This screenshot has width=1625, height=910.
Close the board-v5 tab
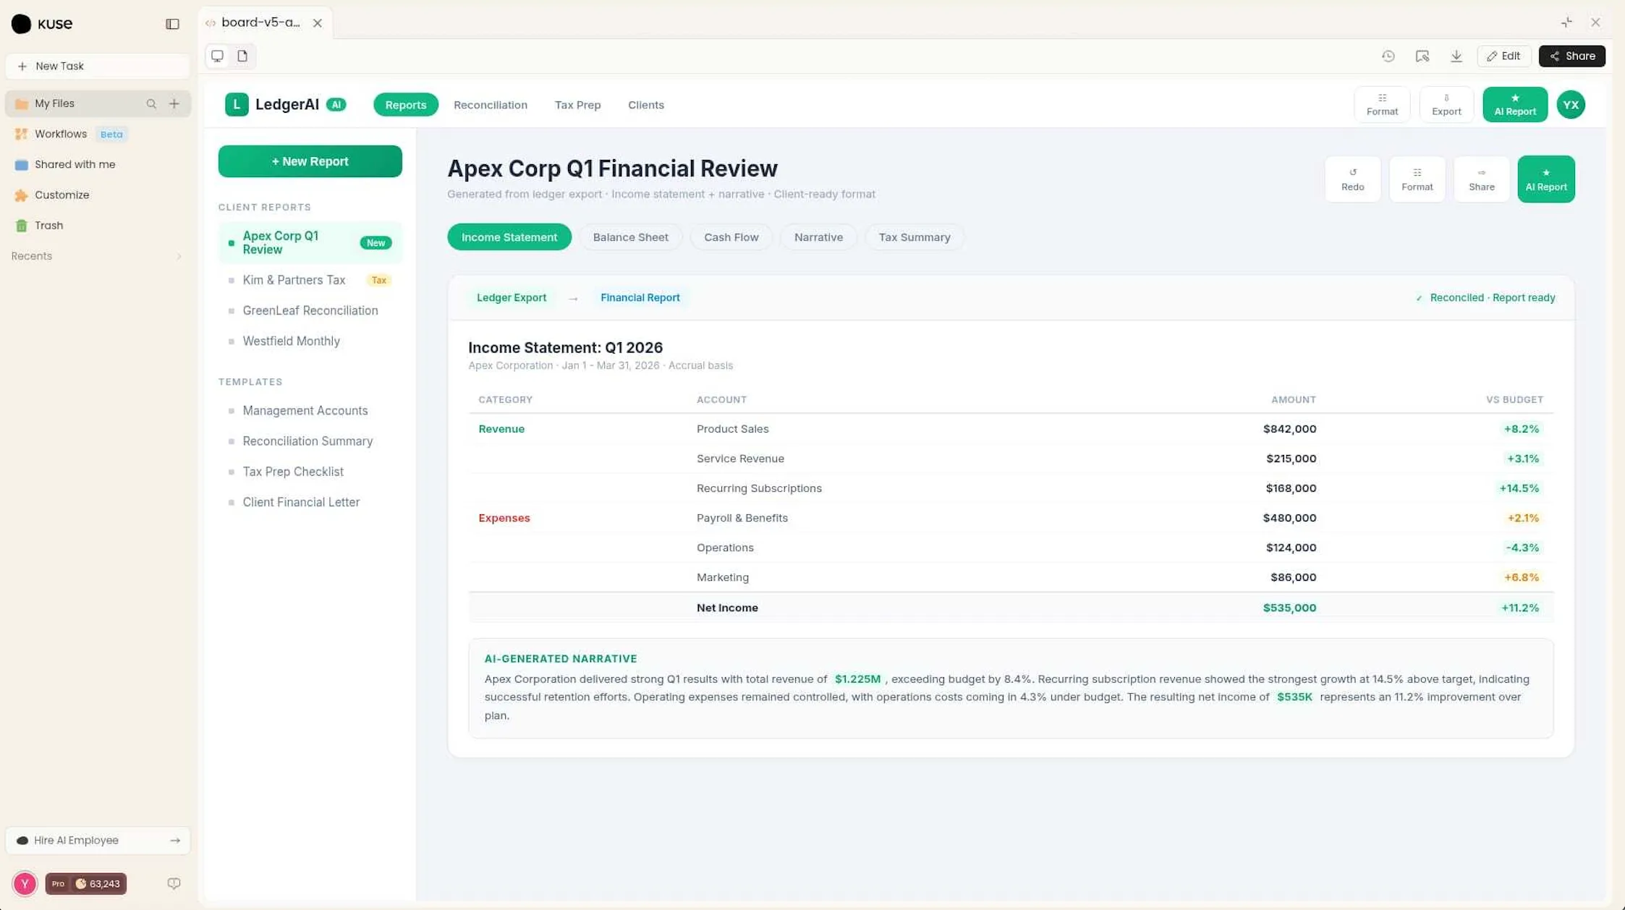[317, 23]
